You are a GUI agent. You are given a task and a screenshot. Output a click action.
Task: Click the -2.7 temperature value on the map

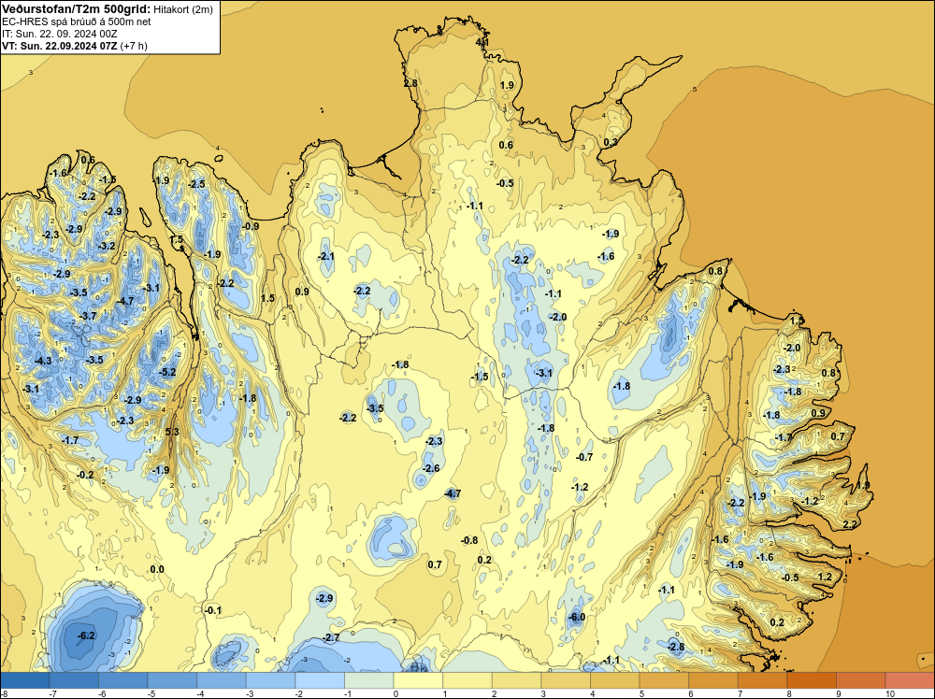[x=331, y=637]
